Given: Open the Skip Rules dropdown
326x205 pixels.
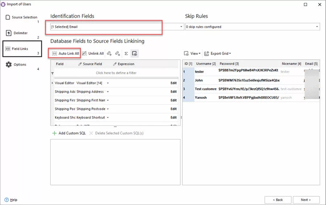Looking at the screenshot, I should tap(317, 27).
